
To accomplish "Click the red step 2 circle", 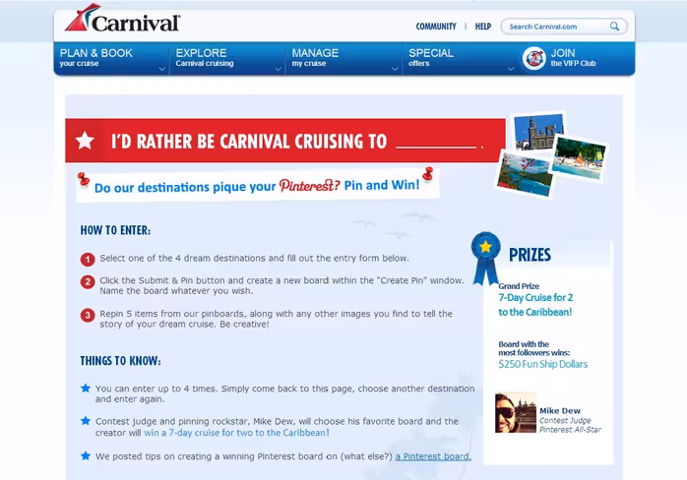I will (88, 281).
